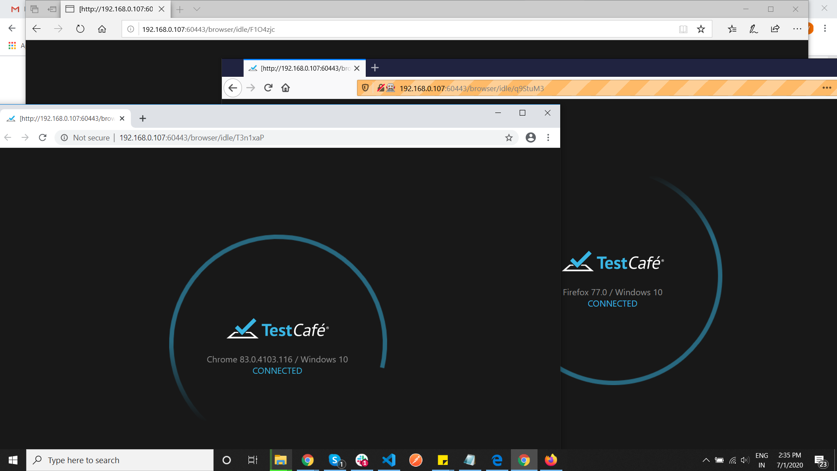837x471 pixels.
Task: Expand the hidden icons chevron in system tray
Action: [x=706, y=460]
